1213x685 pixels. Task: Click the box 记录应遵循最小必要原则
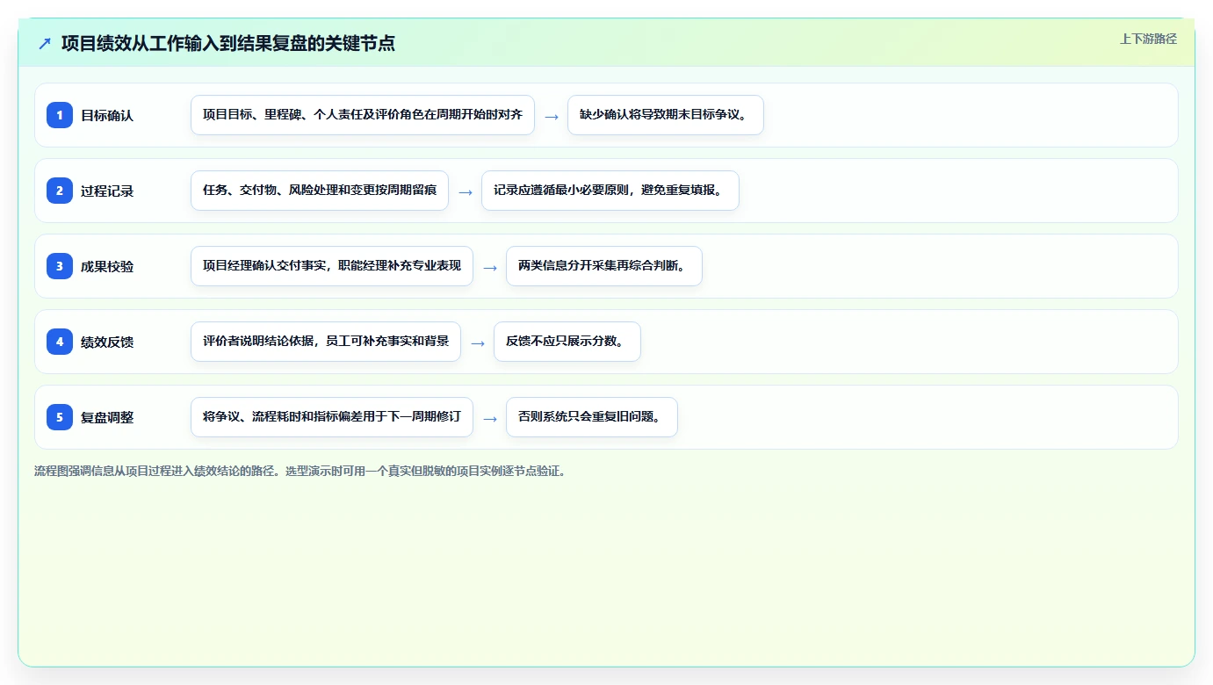coord(610,191)
